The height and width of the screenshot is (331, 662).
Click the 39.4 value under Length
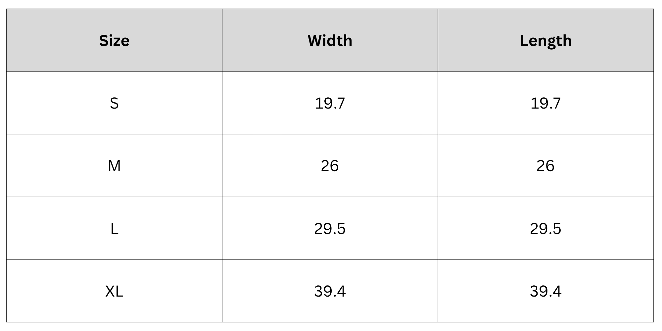coord(545,291)
